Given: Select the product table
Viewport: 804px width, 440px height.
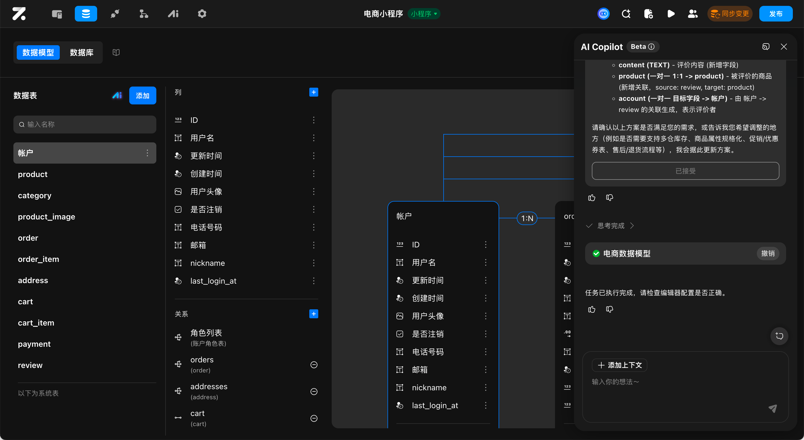Looking at the screenshot, I should [85, 174].
